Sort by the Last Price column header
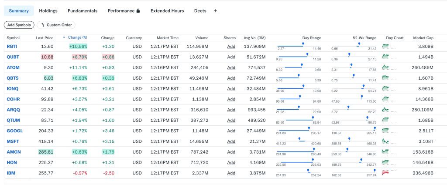 tap(45, 38)
